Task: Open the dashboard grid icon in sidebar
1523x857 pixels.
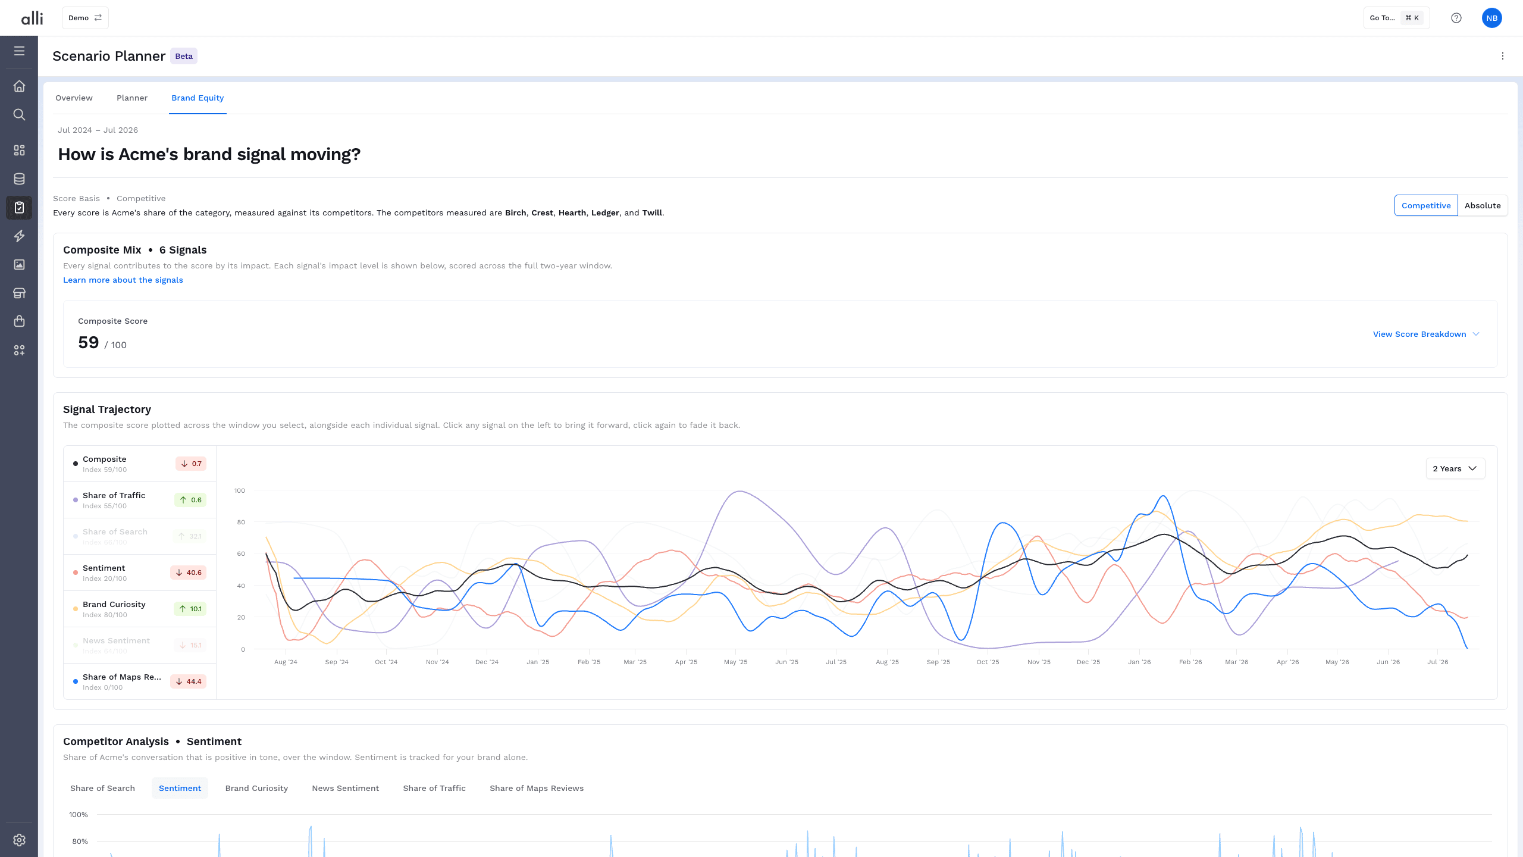Action: coord(19,151)
